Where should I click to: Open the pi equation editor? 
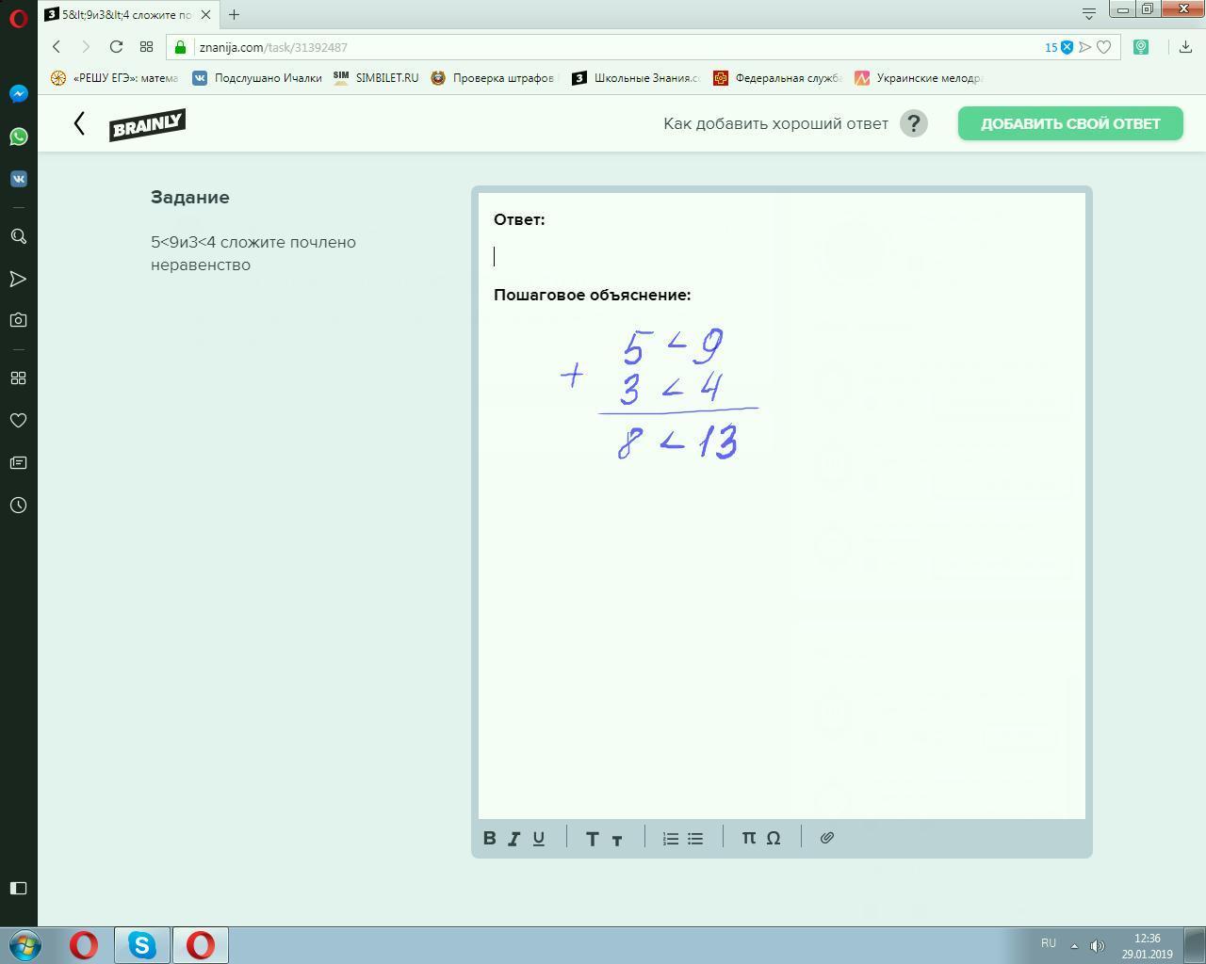click(x=749, y=838)
